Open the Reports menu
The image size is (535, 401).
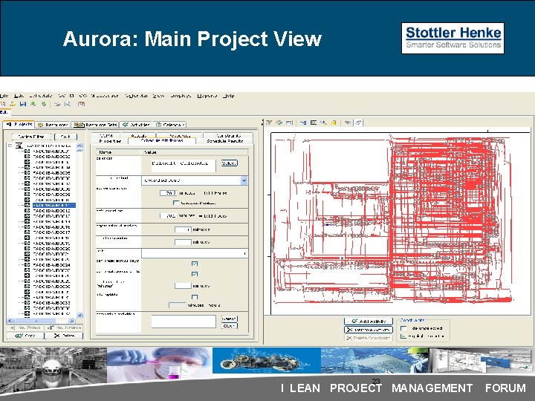(x=207, y=96)
